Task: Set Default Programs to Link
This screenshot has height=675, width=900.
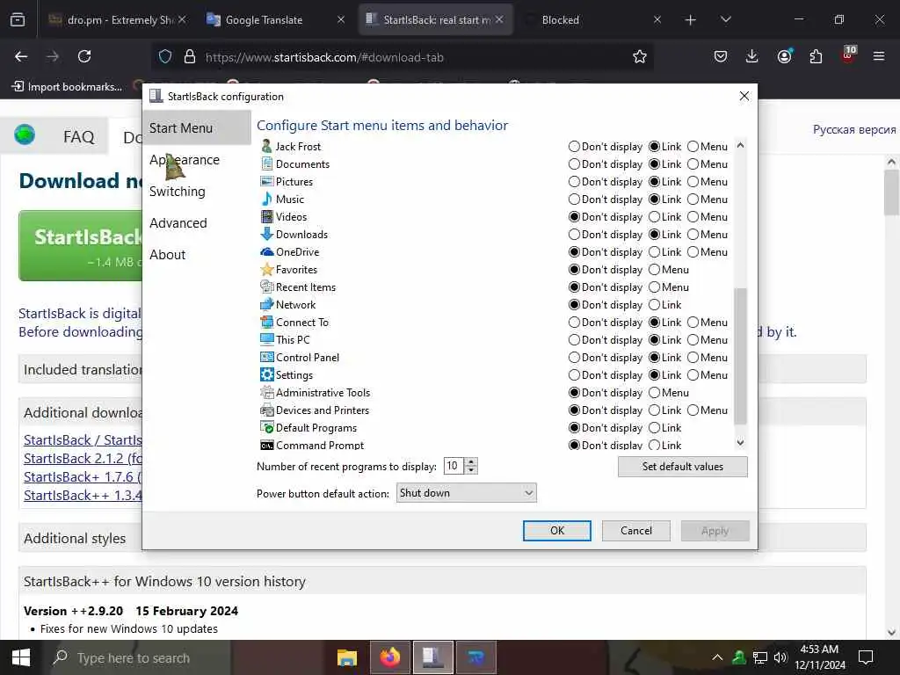Action: (654, 428)
